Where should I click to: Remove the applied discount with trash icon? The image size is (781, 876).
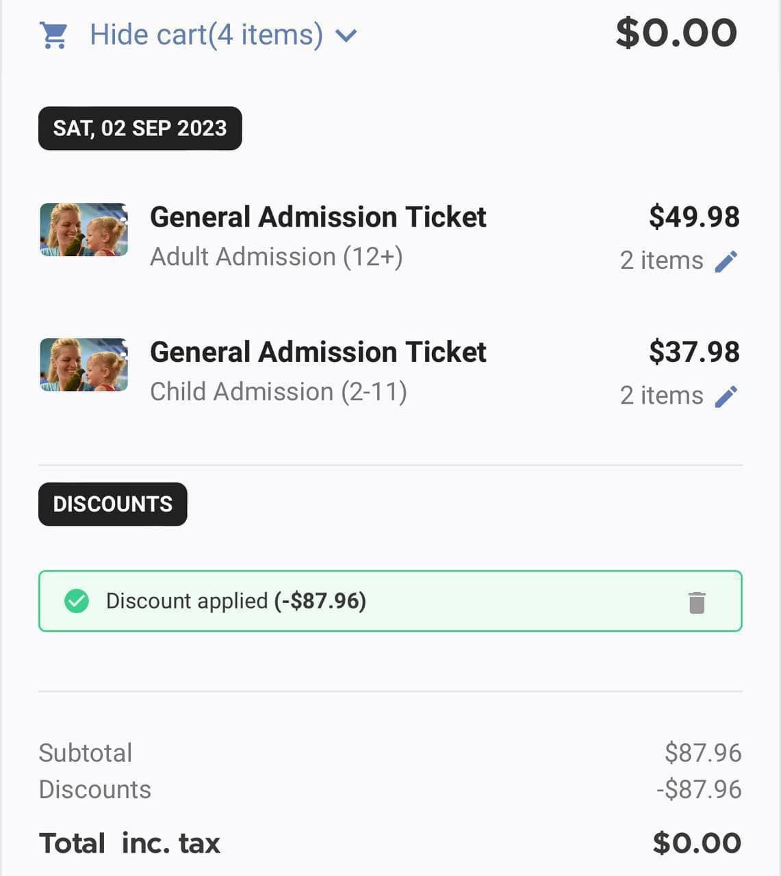pyautogui.click(x=697, y=602)
